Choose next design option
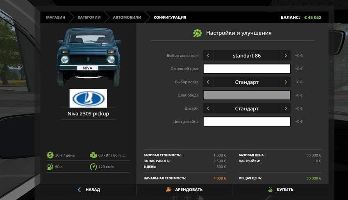 point(286,109)
